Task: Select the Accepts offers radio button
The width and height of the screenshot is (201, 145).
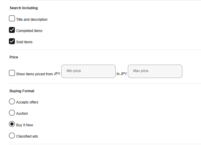Action: coord(12,101)
